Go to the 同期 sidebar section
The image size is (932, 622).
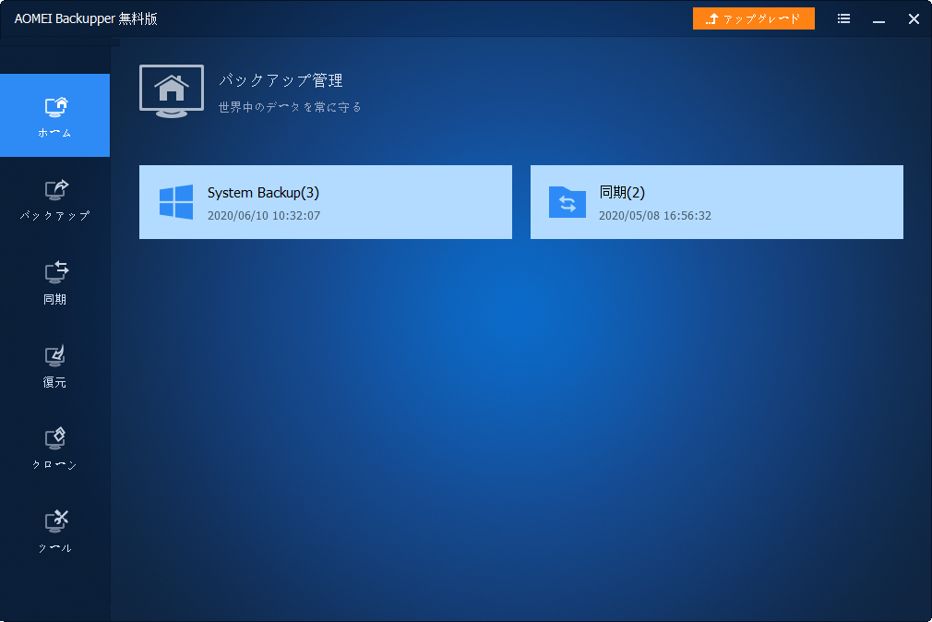click(54, 281)
